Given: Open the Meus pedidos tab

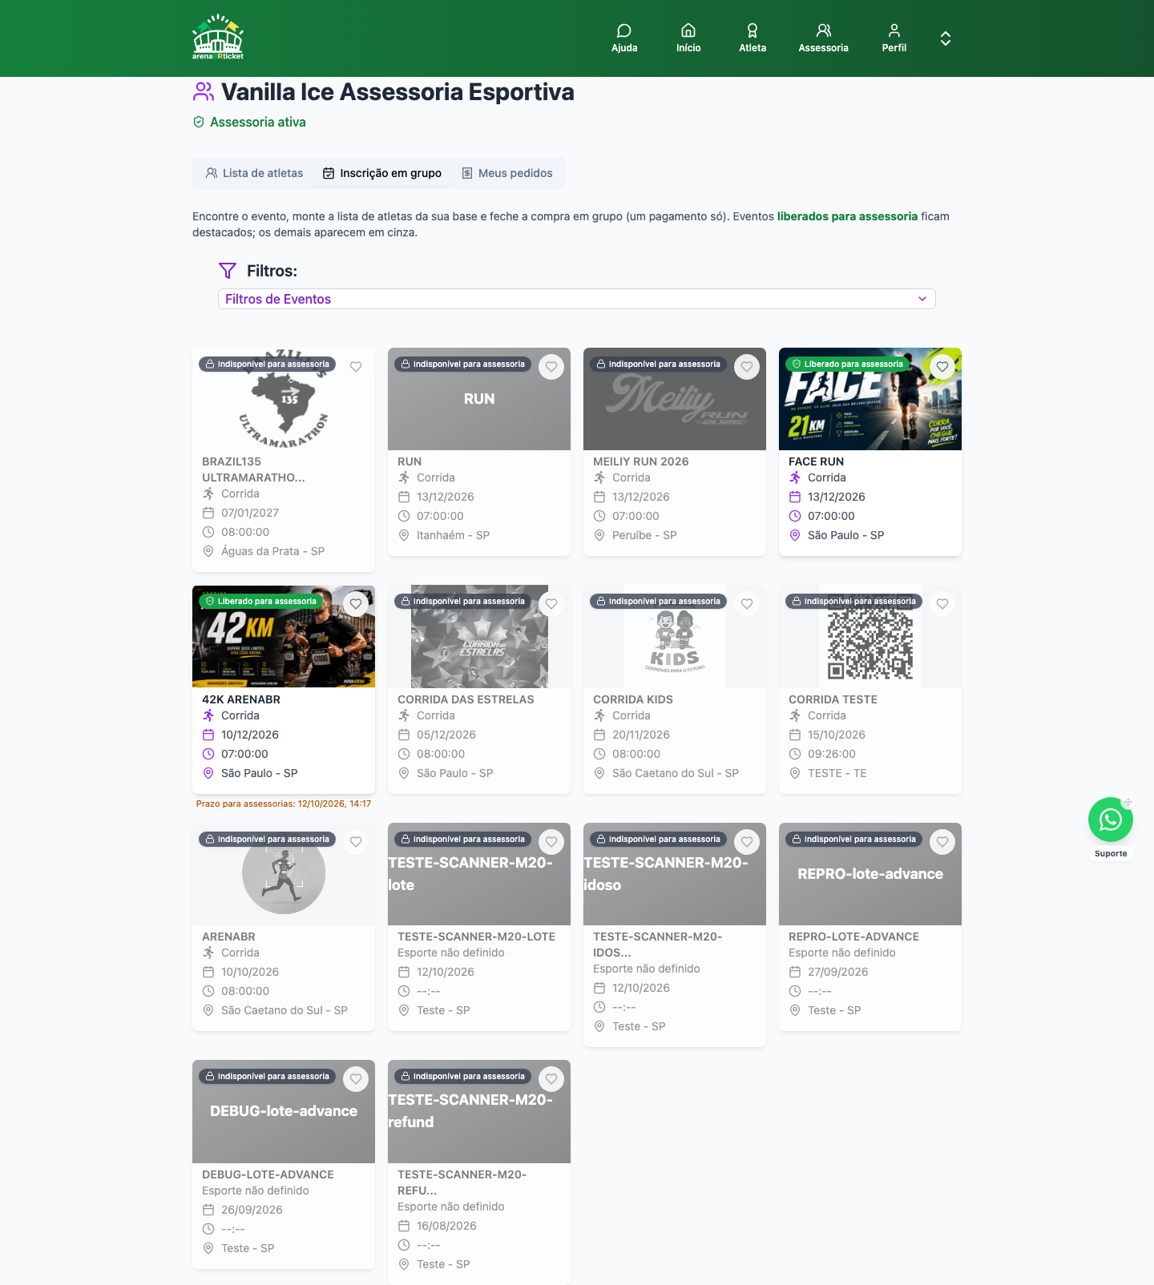Looking at the screenshot, I should 507,173.
